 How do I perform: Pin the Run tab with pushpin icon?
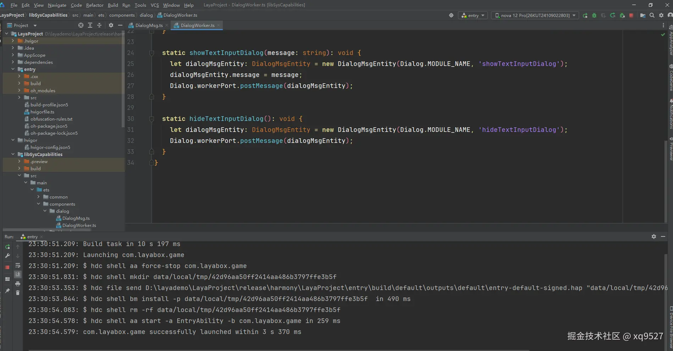tap(7, 291)
